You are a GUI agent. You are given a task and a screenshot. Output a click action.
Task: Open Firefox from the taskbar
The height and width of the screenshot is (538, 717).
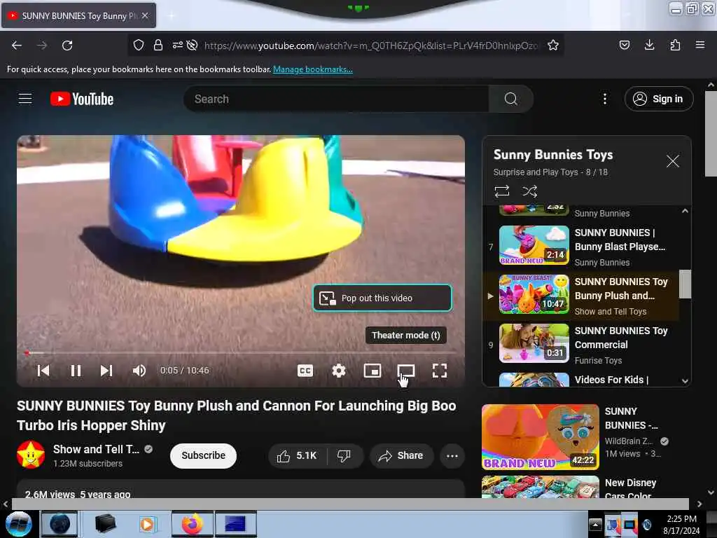click(x=193, y=523)
